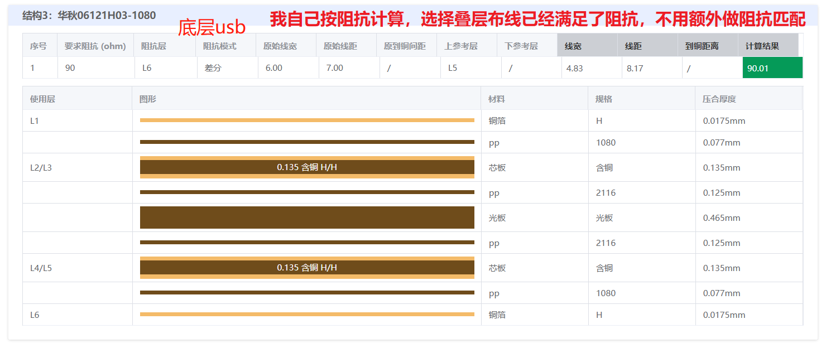Screen dimensions: 821x348
Task: Select the 差分 impedance mode cell
Action: tap(211, 67)
